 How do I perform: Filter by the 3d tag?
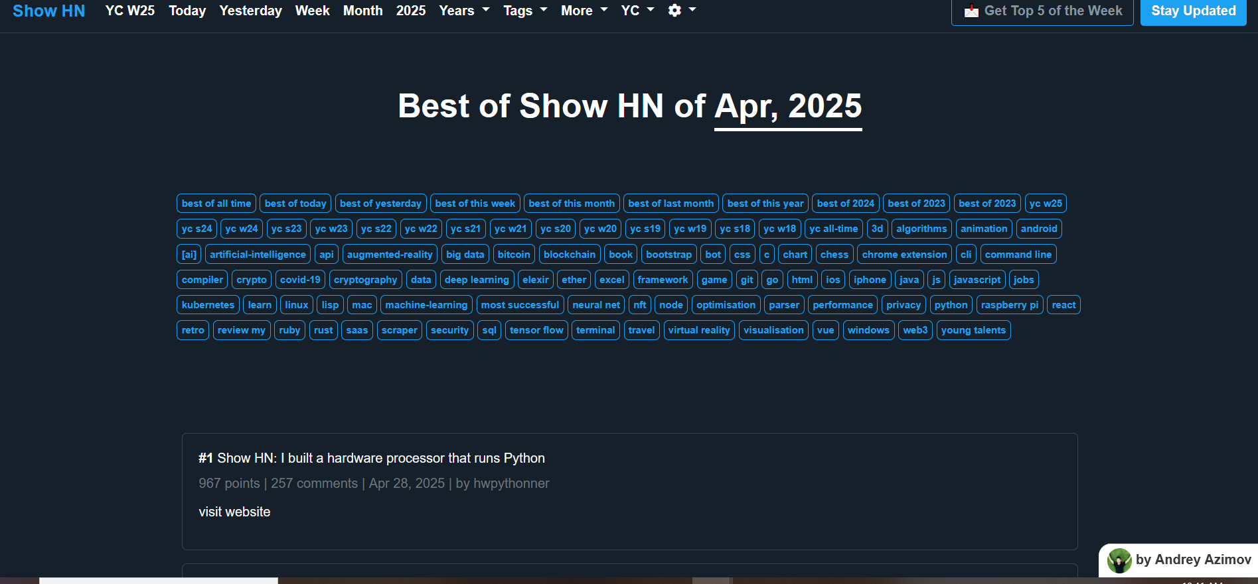pos(877,229)
